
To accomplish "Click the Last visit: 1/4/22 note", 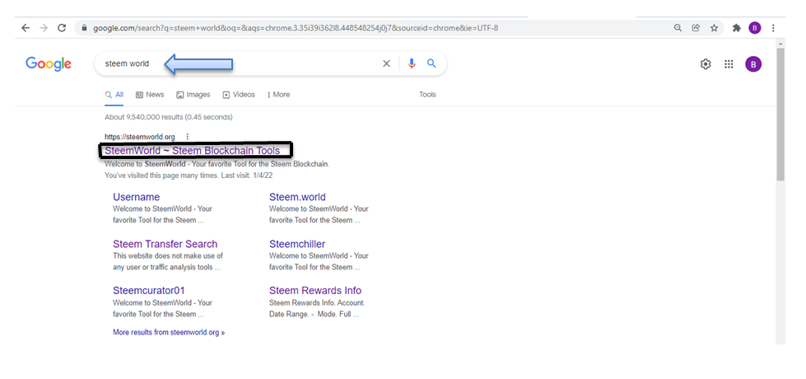I will [248, 175].
